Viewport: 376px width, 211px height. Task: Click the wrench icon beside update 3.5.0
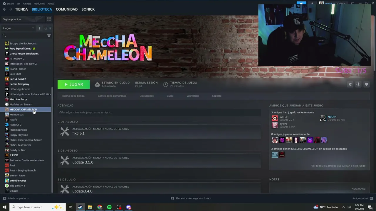point(65,160)
